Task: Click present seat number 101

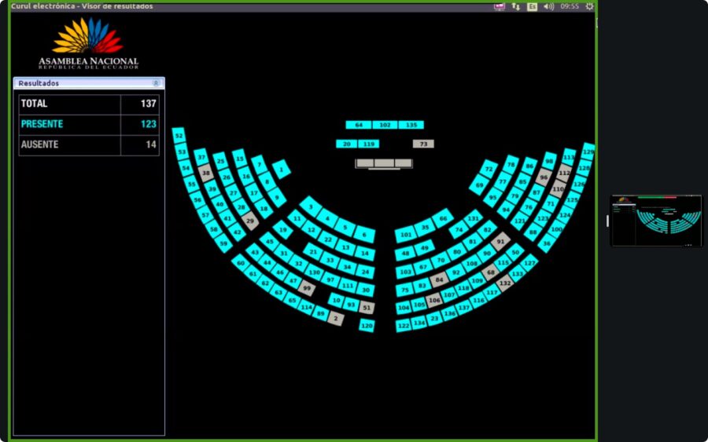Action: [405, 235]
